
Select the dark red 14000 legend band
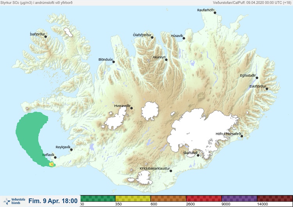click(x=275, y=198)
